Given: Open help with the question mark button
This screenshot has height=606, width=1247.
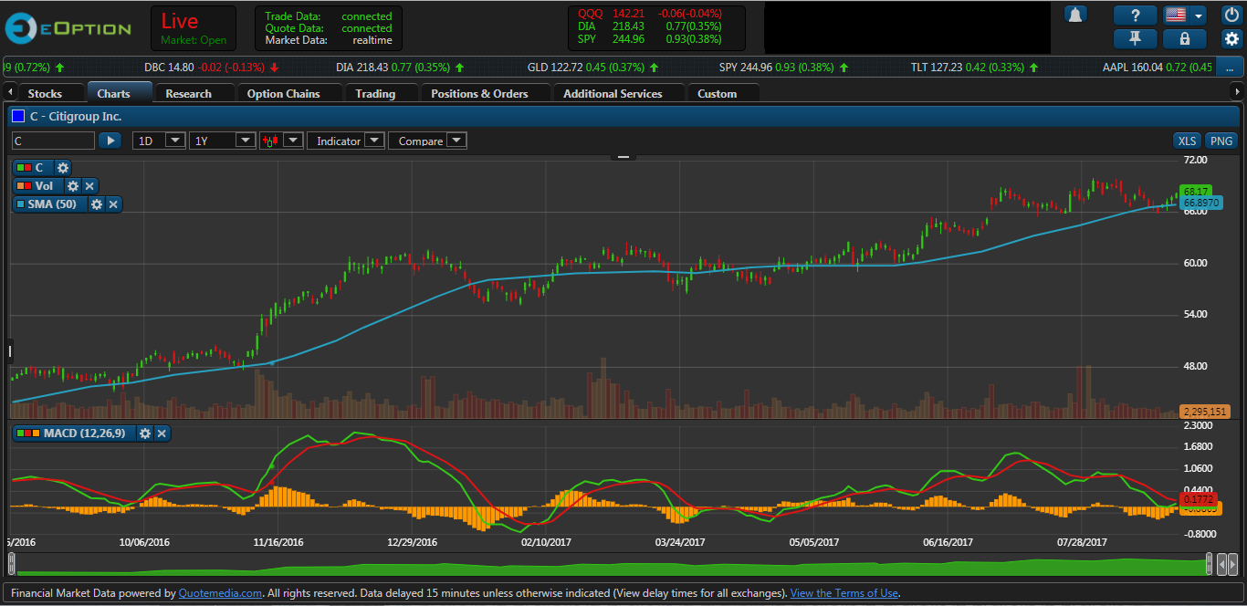Looking at the screenshot, I should coord(1136,15).
